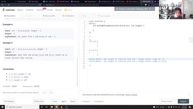Click the LeetCode logo

pyautogui.click(x=9, y=10)
